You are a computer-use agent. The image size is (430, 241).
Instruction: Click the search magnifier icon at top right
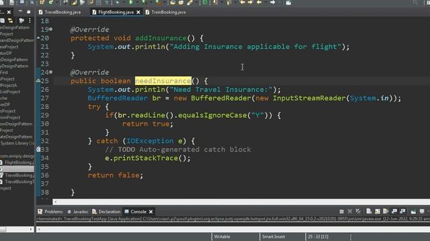tap(415, 3)
